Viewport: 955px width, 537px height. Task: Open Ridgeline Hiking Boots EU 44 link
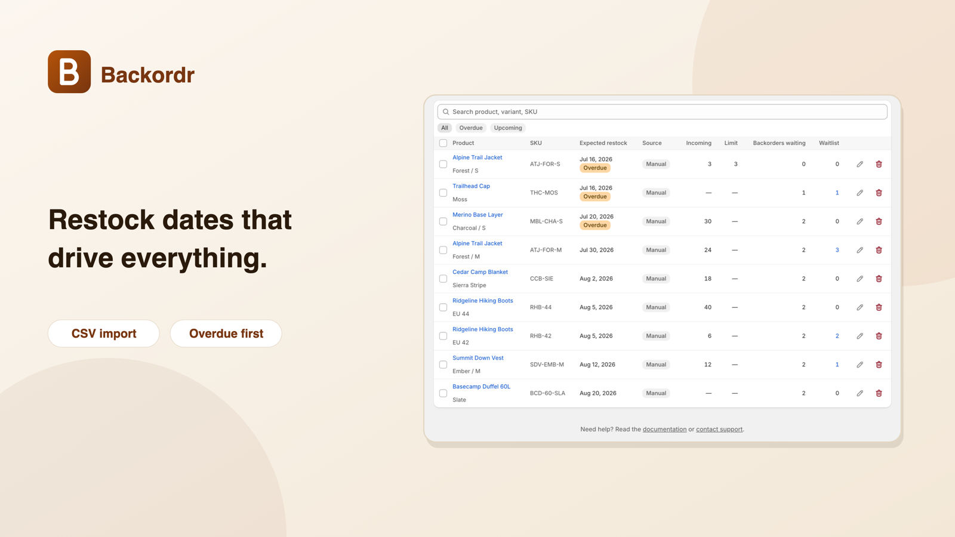[483, 301]
